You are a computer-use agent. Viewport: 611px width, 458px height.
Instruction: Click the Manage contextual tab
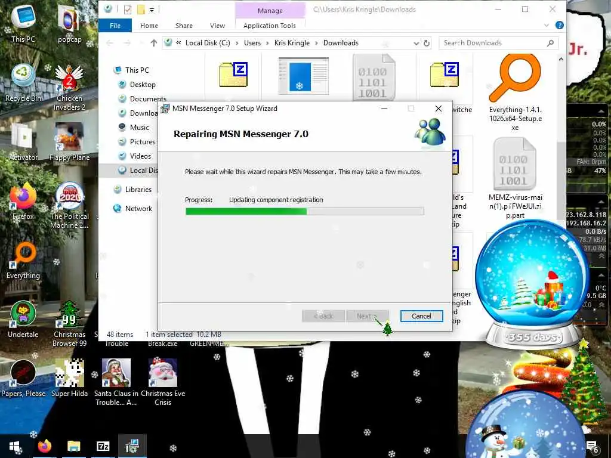point(270,11)
